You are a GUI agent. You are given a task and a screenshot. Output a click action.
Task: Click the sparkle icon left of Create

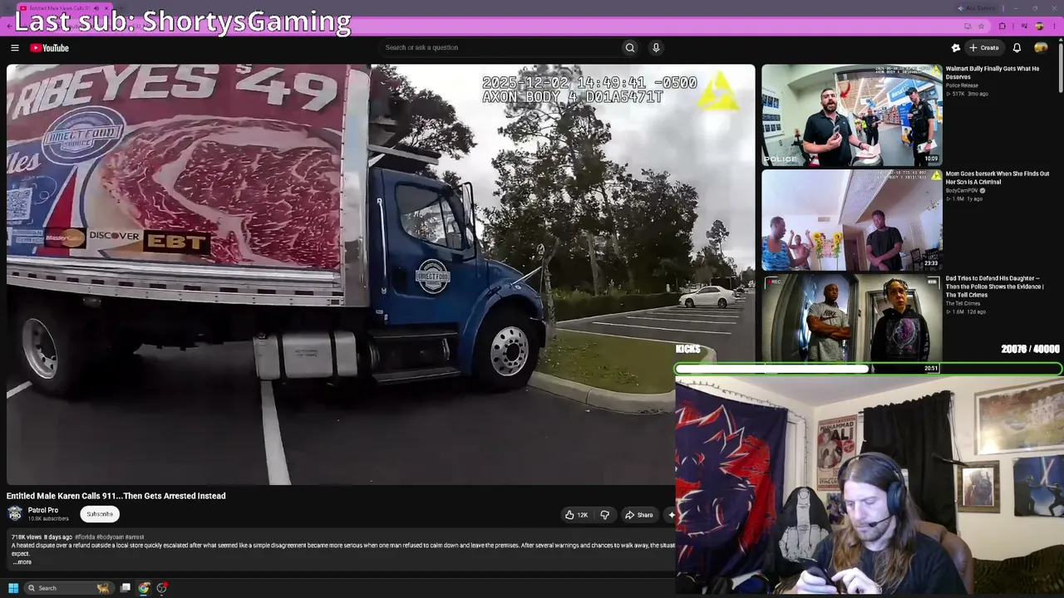tap(956, 48)
